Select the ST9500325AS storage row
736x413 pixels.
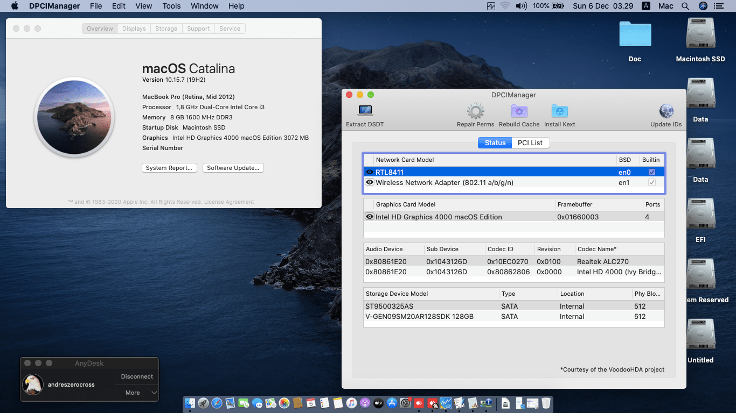(514, 306)
